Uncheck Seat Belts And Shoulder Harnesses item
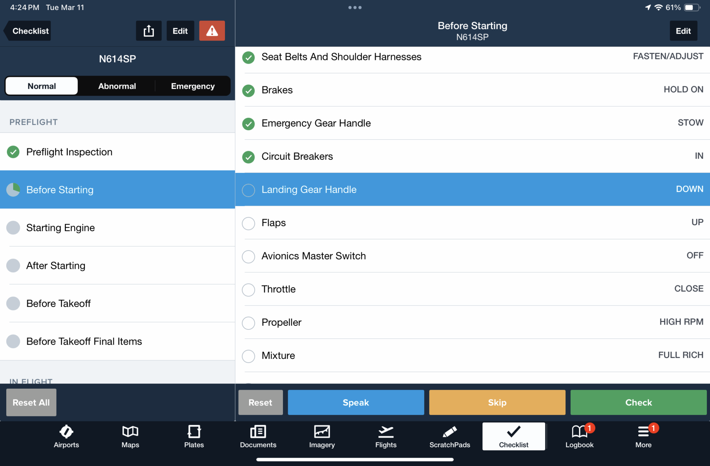 (x=249, y=57)
